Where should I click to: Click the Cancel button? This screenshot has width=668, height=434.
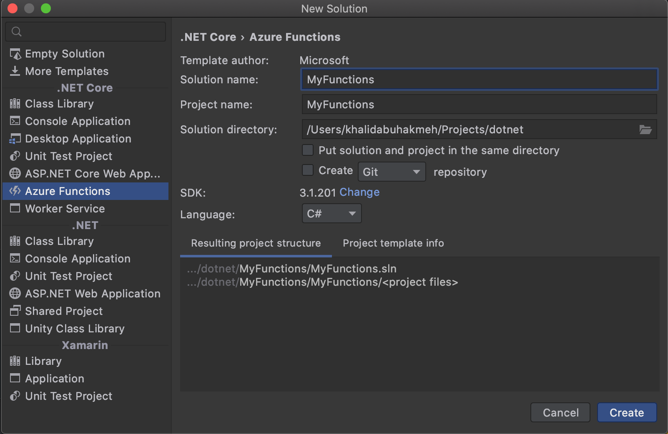[x=560, y=412]
